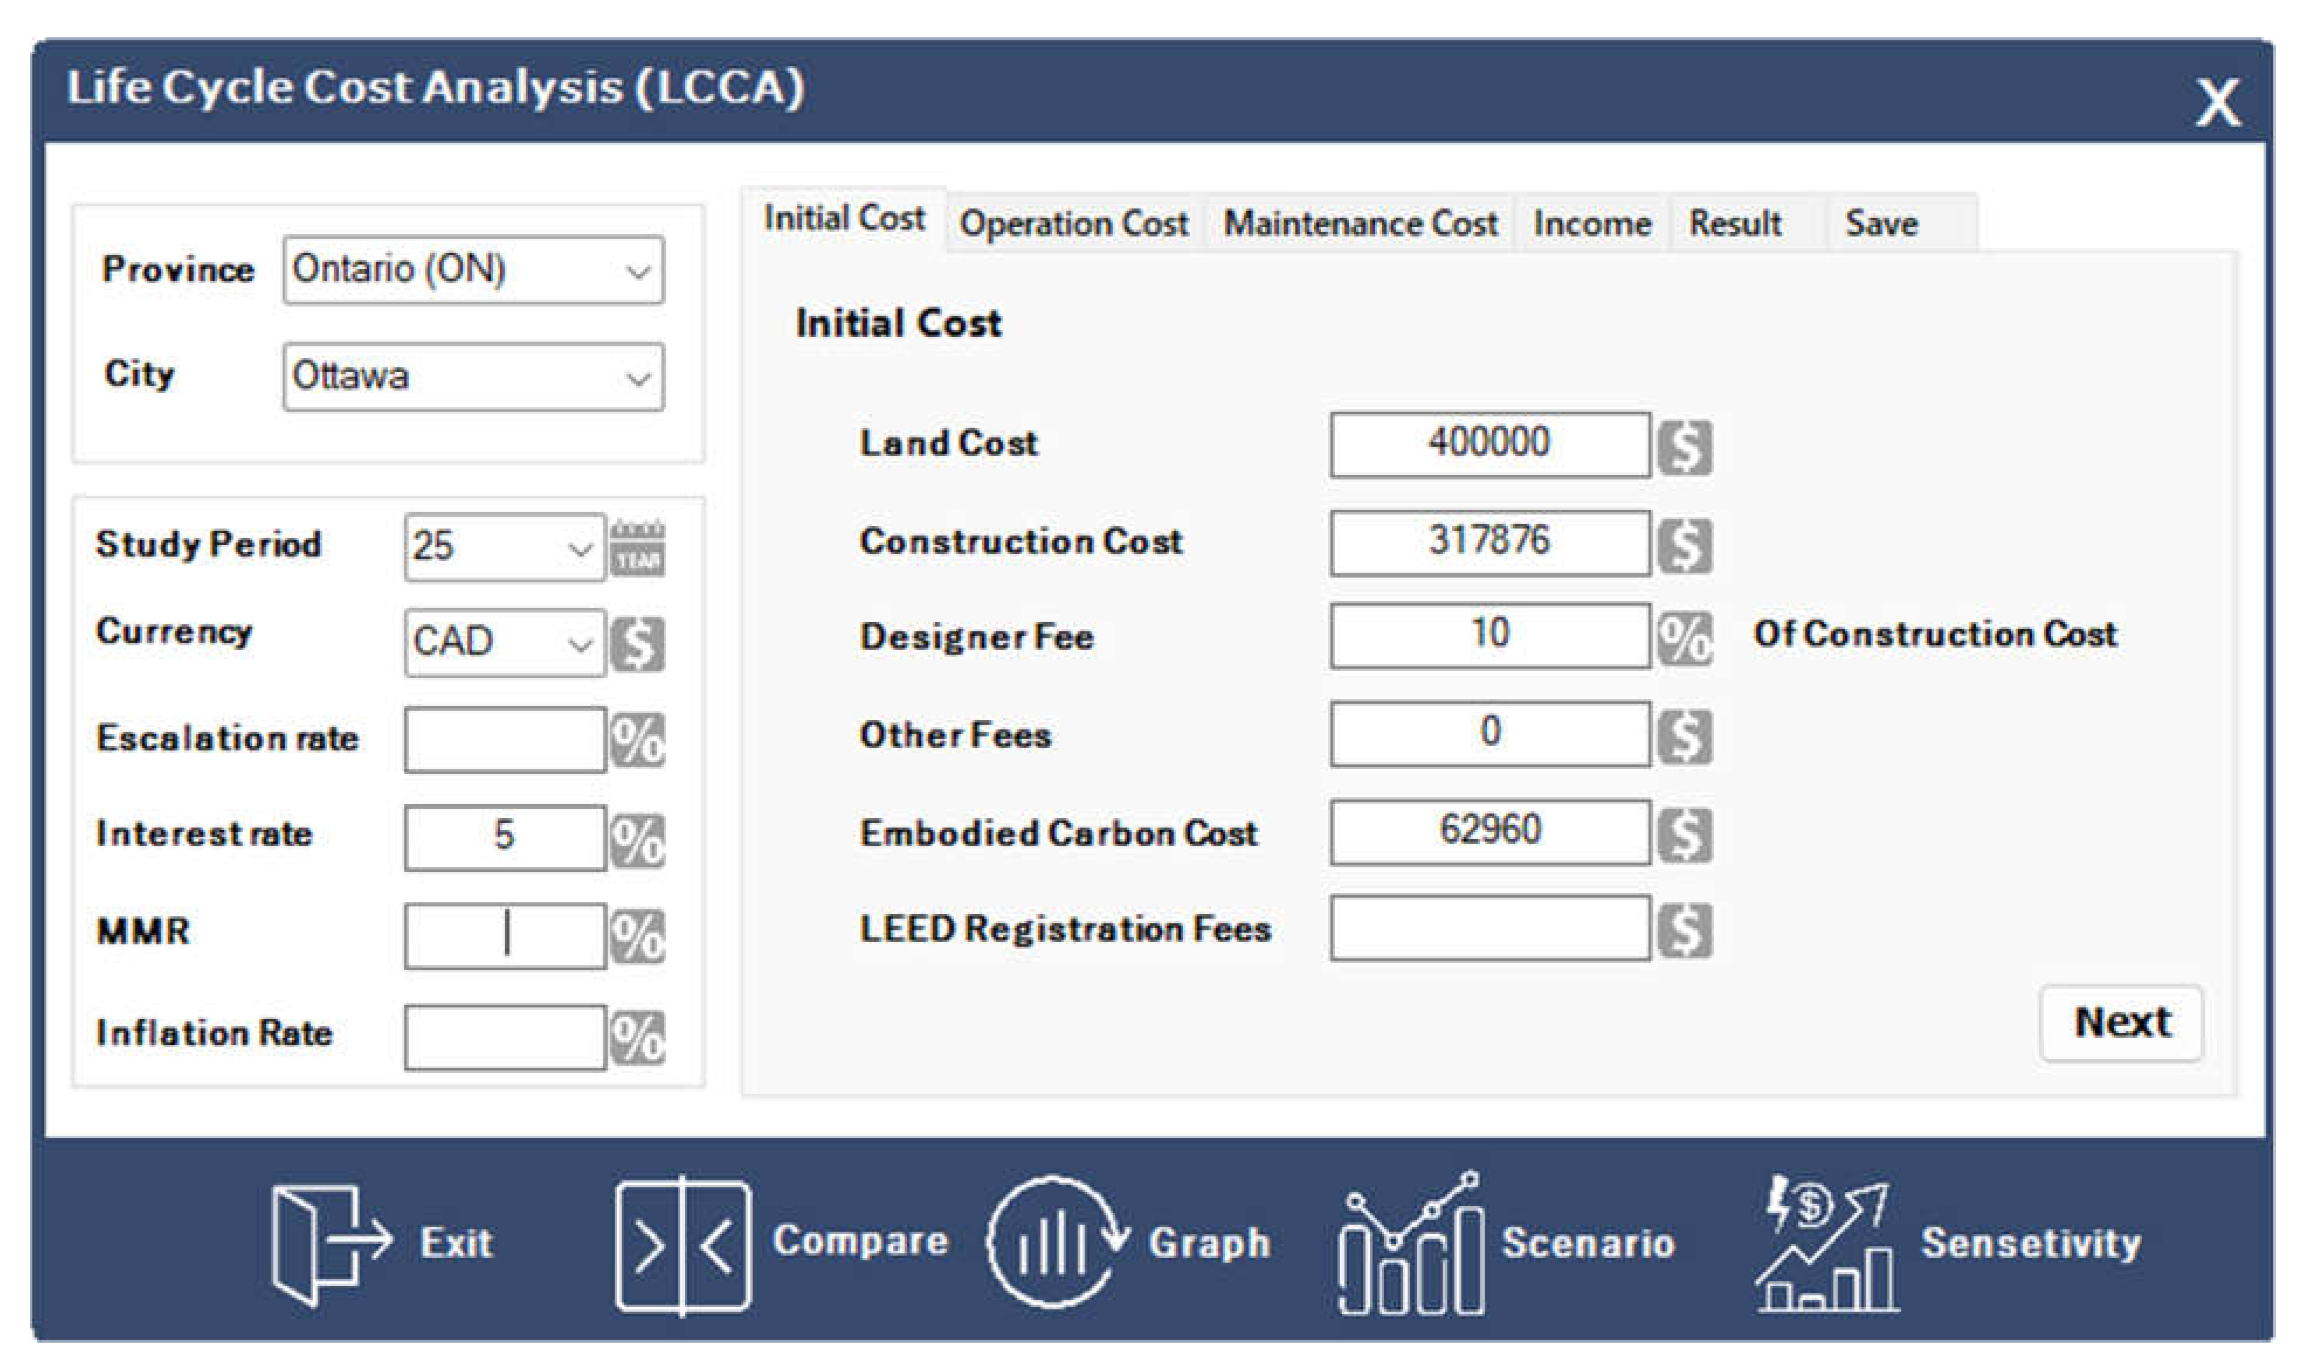Click dollar icon beside Land Cost
The height and width of the screenshot is (1366, 2308).
pyautogui.click(x=1685, y=447)
